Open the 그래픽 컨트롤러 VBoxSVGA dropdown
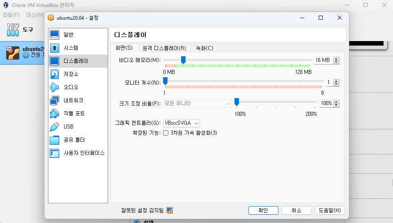This screenshot has width=393, height=223. [182, 123]
